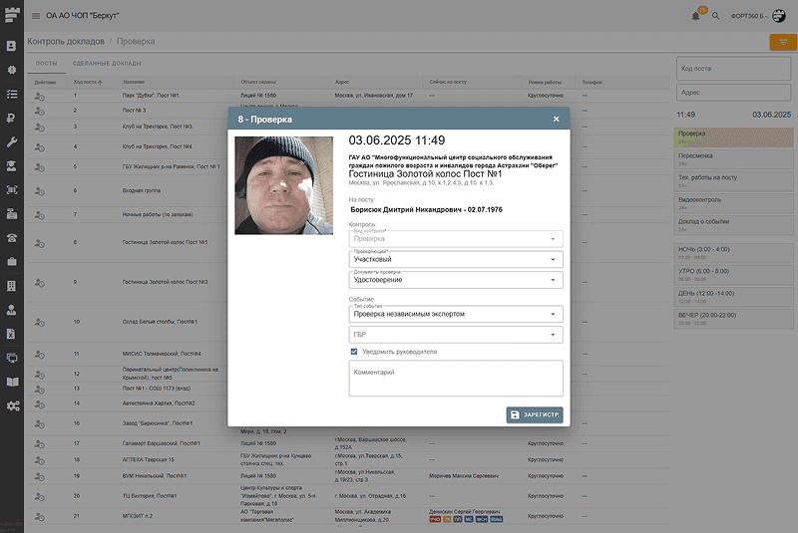This screenshot has width=798, height=533.
Task: Expand the "Проверяющий" dropdown showing Участковый
Action: tap(455, 259)
